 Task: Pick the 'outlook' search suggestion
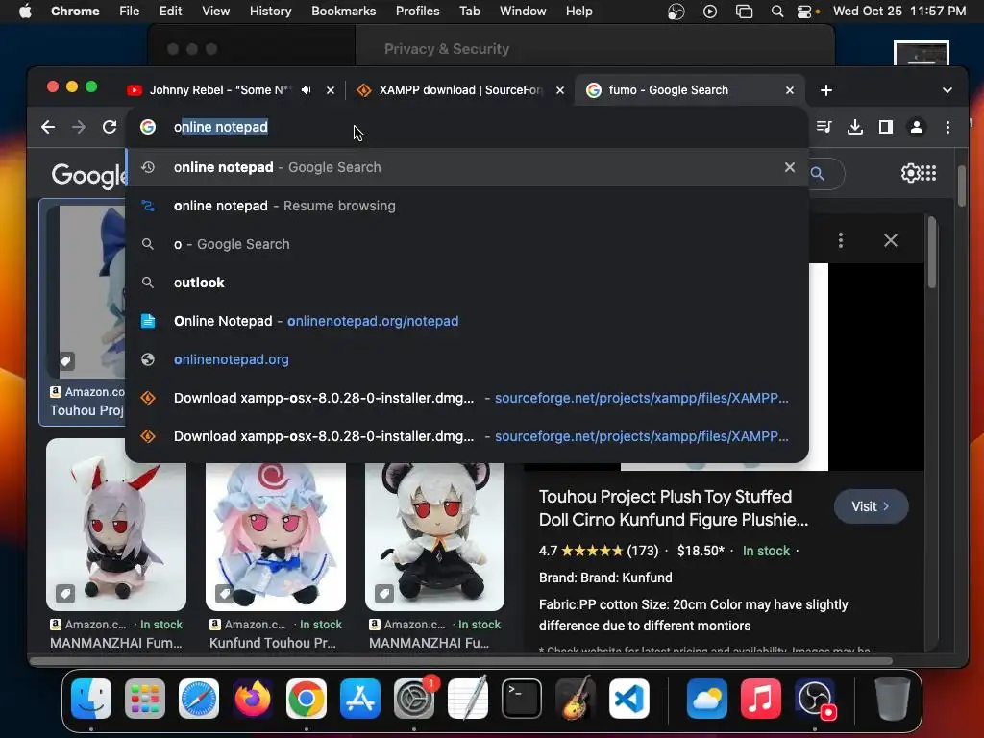[467, 283]
